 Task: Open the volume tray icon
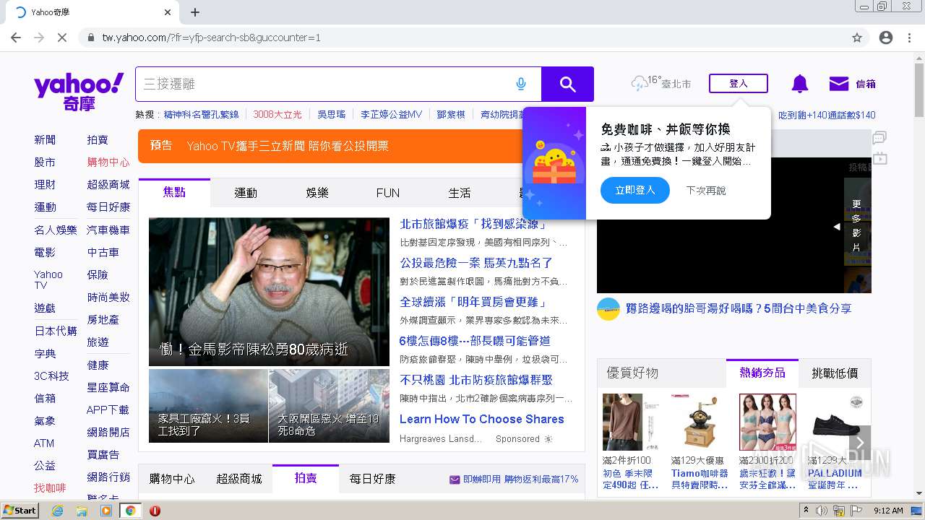(x=822, y=511)
